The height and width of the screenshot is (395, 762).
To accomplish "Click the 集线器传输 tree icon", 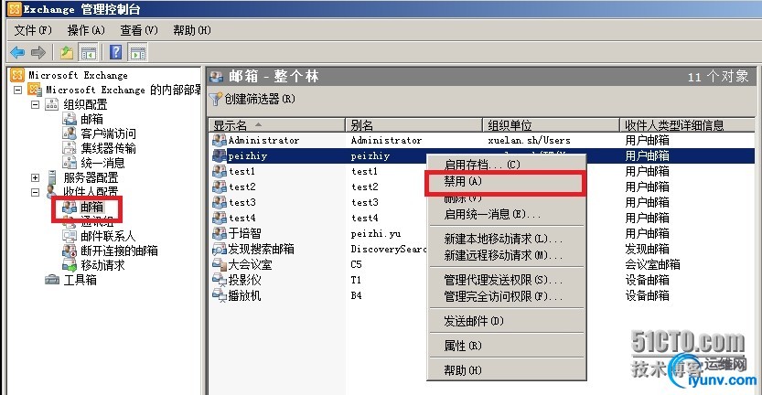I will [70, 148].
